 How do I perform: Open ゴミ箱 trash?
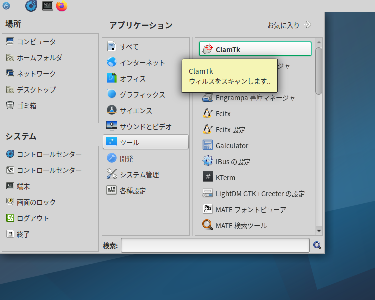pos(50,105)
